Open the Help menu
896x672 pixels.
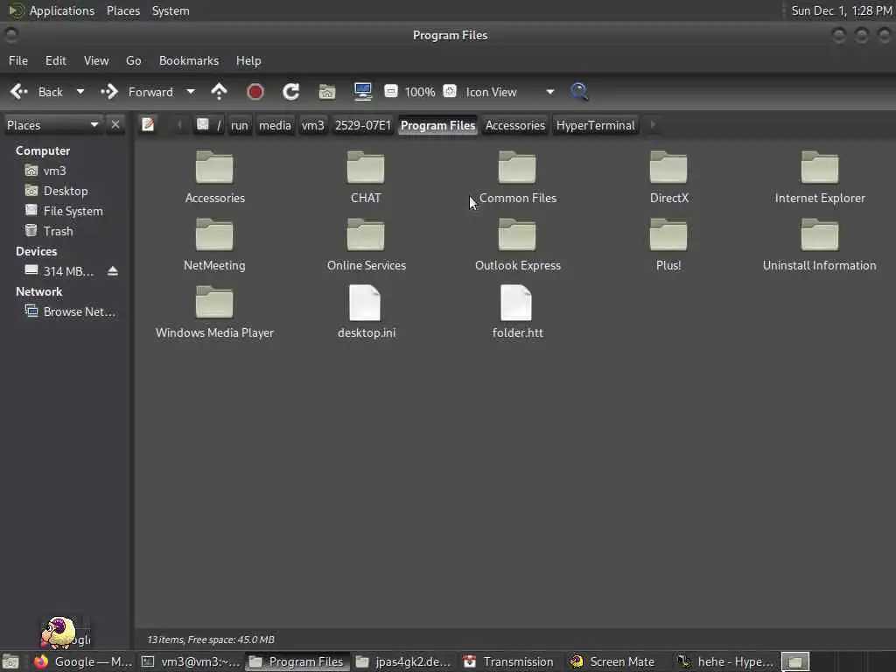click(x=248, y=60)
